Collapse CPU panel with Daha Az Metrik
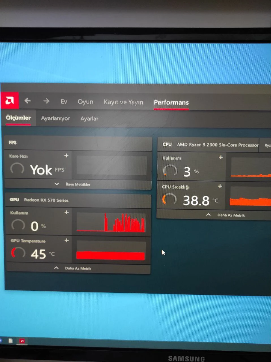The height and width of the screenshot is (362, 271). click(x=225, y=215)
